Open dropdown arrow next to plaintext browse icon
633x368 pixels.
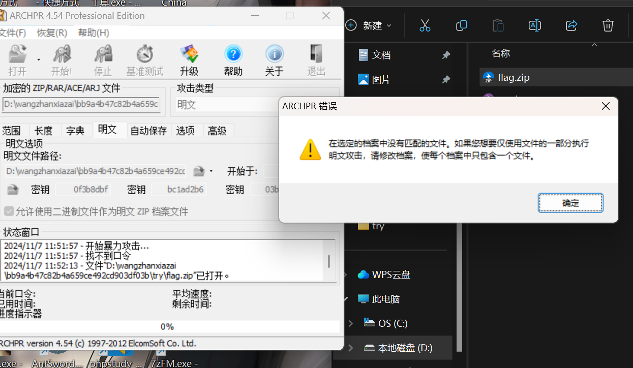tap(211, 171)
